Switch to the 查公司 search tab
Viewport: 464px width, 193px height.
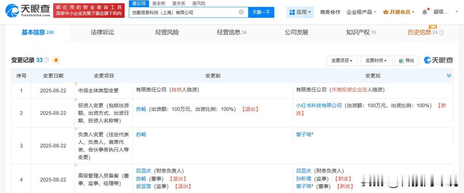click(x=138, y=3)
